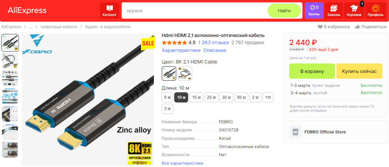
Task: Expand the breadcrumb ellipsis
Action: (31, 27)
